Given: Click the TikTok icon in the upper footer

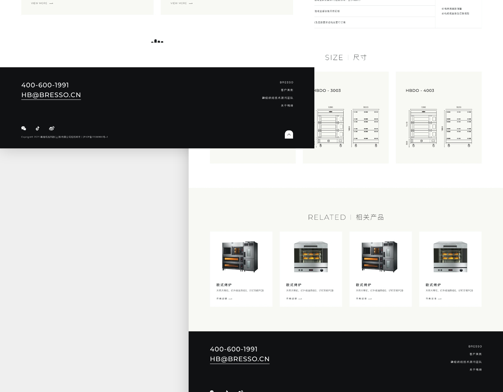Looking at the screenshot, I should click(x=38, y=128).
